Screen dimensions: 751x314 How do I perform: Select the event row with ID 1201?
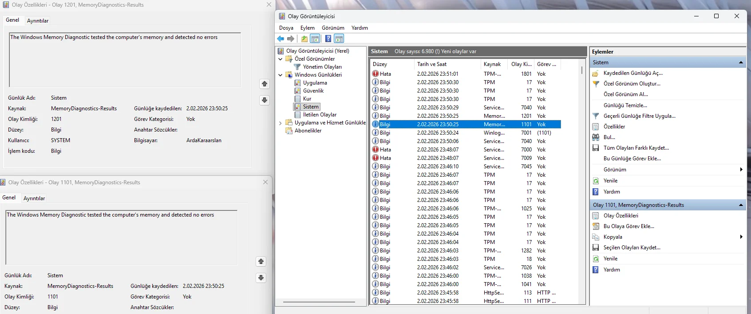pos(466,116)
